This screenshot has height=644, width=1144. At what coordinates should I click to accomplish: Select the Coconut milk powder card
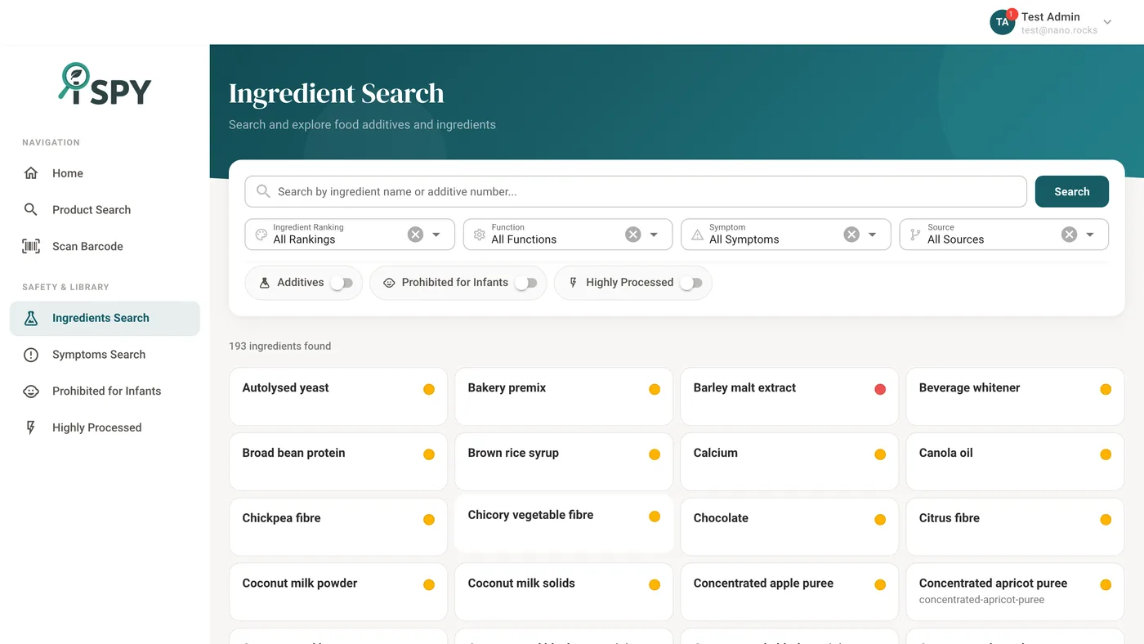[x=338, y=592]
